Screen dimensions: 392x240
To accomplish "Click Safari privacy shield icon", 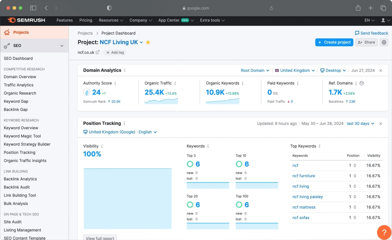I will 109,8.
